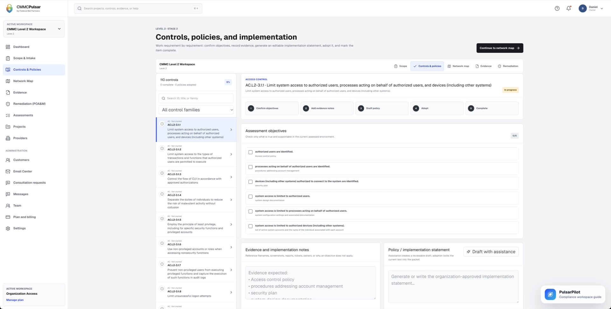This screenshot has width=611, height=309.
Task: Click the Projects folder icon
Action: 8,127
